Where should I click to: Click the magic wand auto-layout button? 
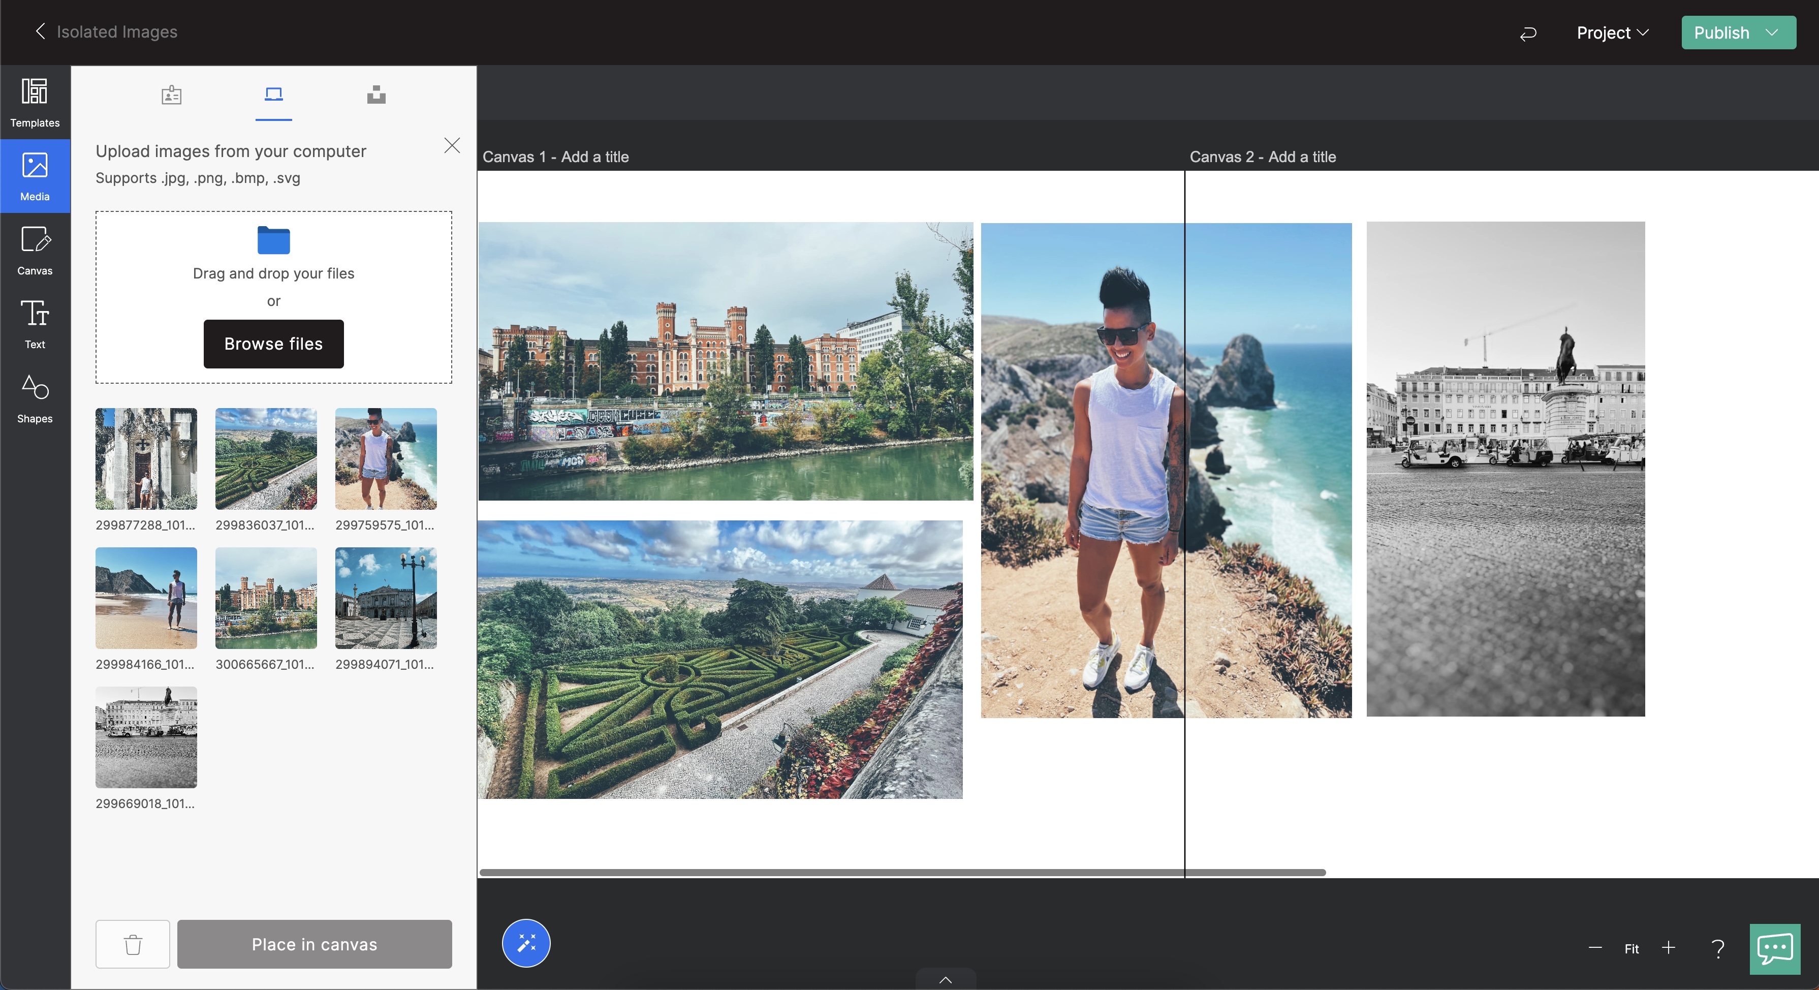tap(526, 943)
